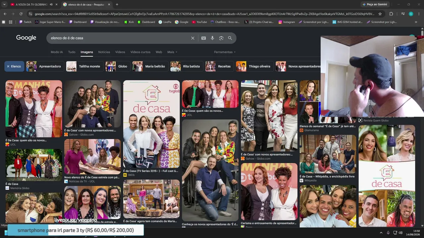Switch to the Modo IA tab

click(x=57, y=52)
